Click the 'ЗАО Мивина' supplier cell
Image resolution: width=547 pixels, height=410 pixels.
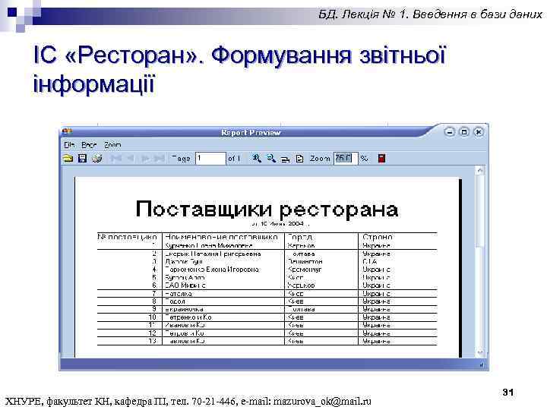185,285
